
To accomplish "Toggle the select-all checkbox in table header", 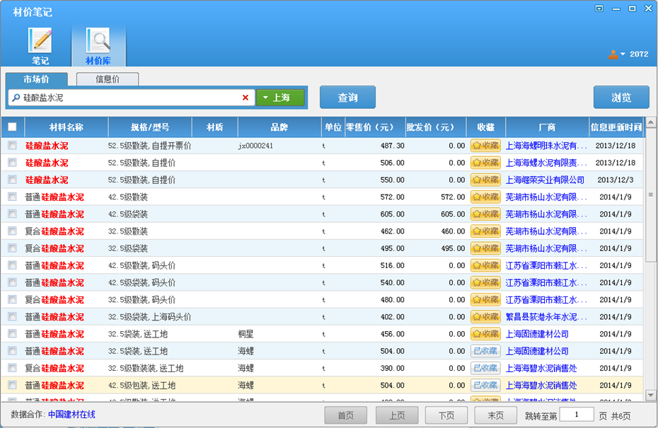I will point(12,127).
